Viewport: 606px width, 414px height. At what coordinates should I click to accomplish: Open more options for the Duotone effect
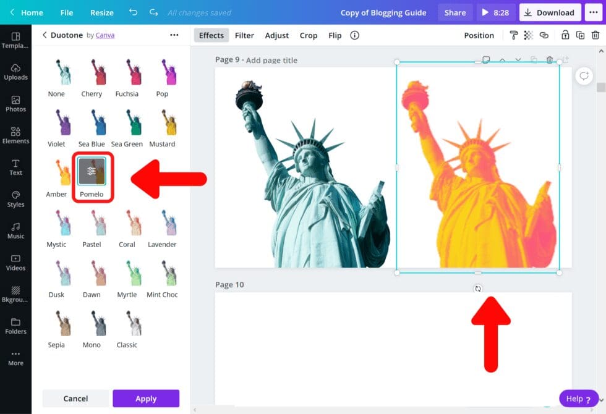coord(174,35)
